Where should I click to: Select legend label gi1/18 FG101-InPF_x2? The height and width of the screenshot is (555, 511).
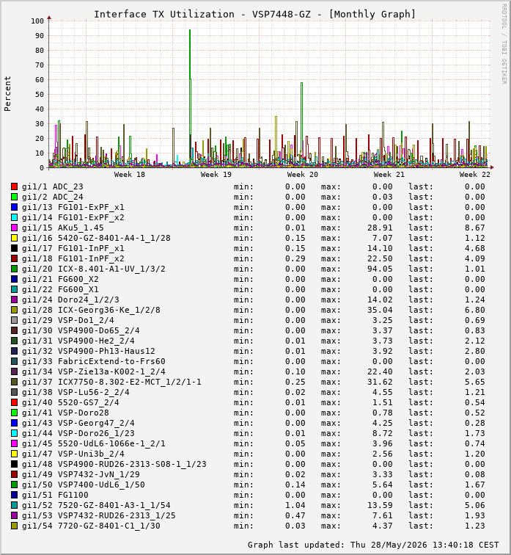pyautogui.click(x=73, y=258)
